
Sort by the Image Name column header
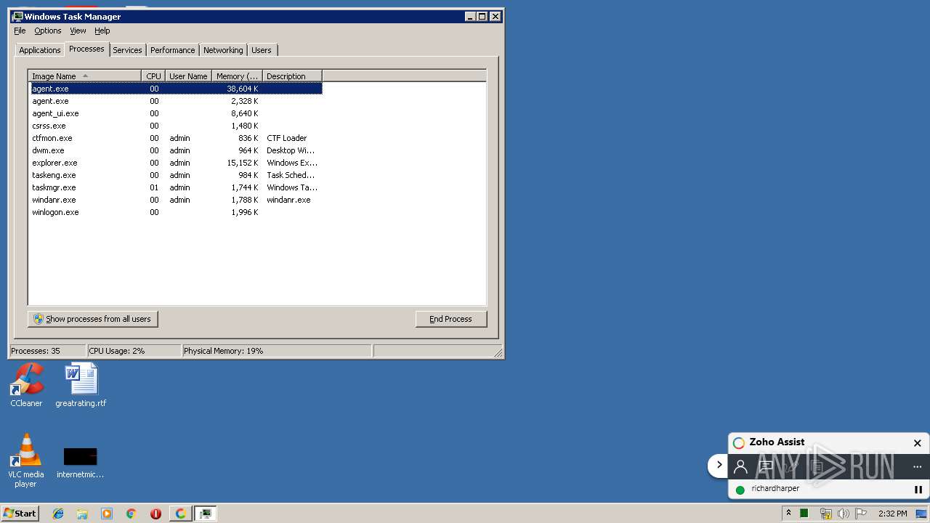[85, 76]
